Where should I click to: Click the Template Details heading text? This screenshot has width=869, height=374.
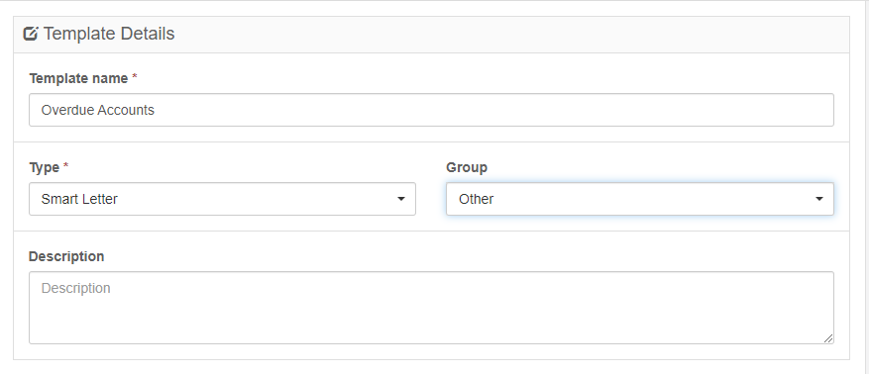click(x=109, y=34)
